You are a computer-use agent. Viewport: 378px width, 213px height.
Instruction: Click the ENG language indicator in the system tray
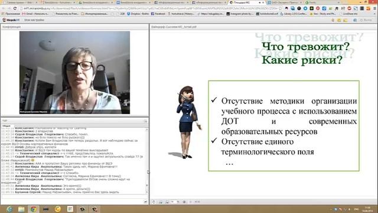coord(356,209)
